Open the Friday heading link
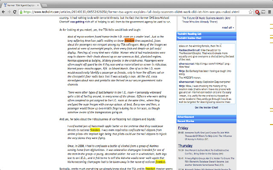The image size is (273, 170). click(183, 128)
